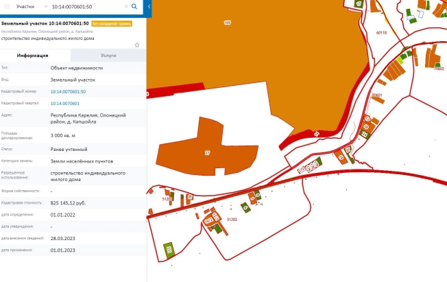Click inside the cadastral number search field
Viewport: 447px width, 282px height.
[x=86, y=6]
